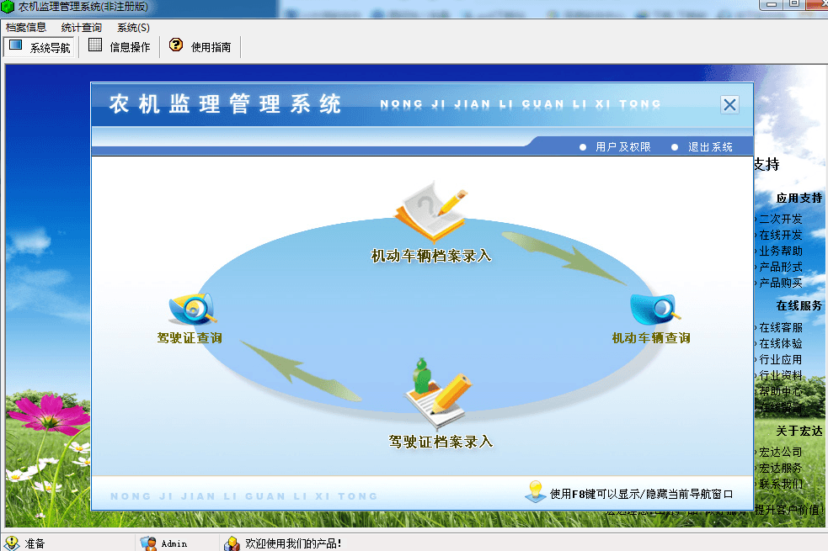The height and width of the screenshot is (551, 828).
Task: Open the 二次开发 link
Action: (x=780, y=219)
